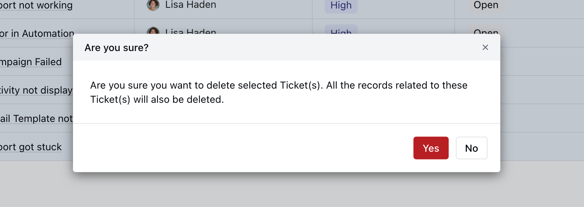Screen dimensions: 584x207
Task: Select the High priority badge in first row
Action: pyautogui.click(x=340, y=6)
